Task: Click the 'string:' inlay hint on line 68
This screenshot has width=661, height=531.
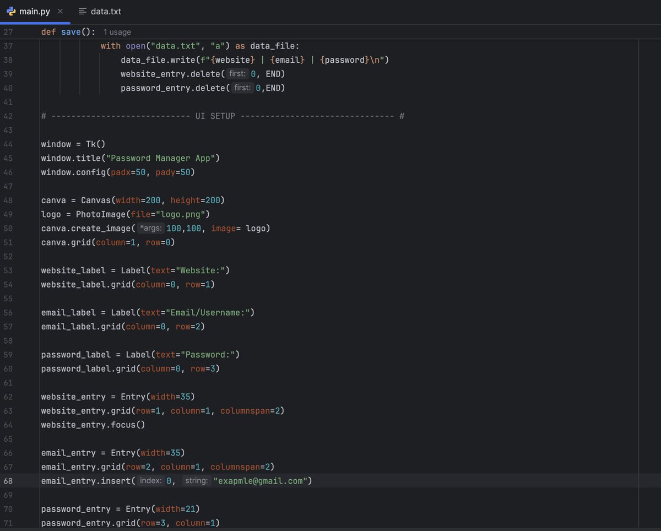Action: (196, 481)
